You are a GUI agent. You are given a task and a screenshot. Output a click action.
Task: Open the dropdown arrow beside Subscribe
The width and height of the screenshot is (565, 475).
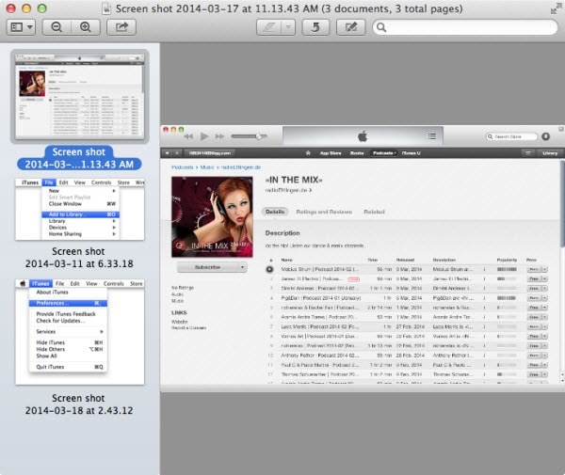point(243,267)
